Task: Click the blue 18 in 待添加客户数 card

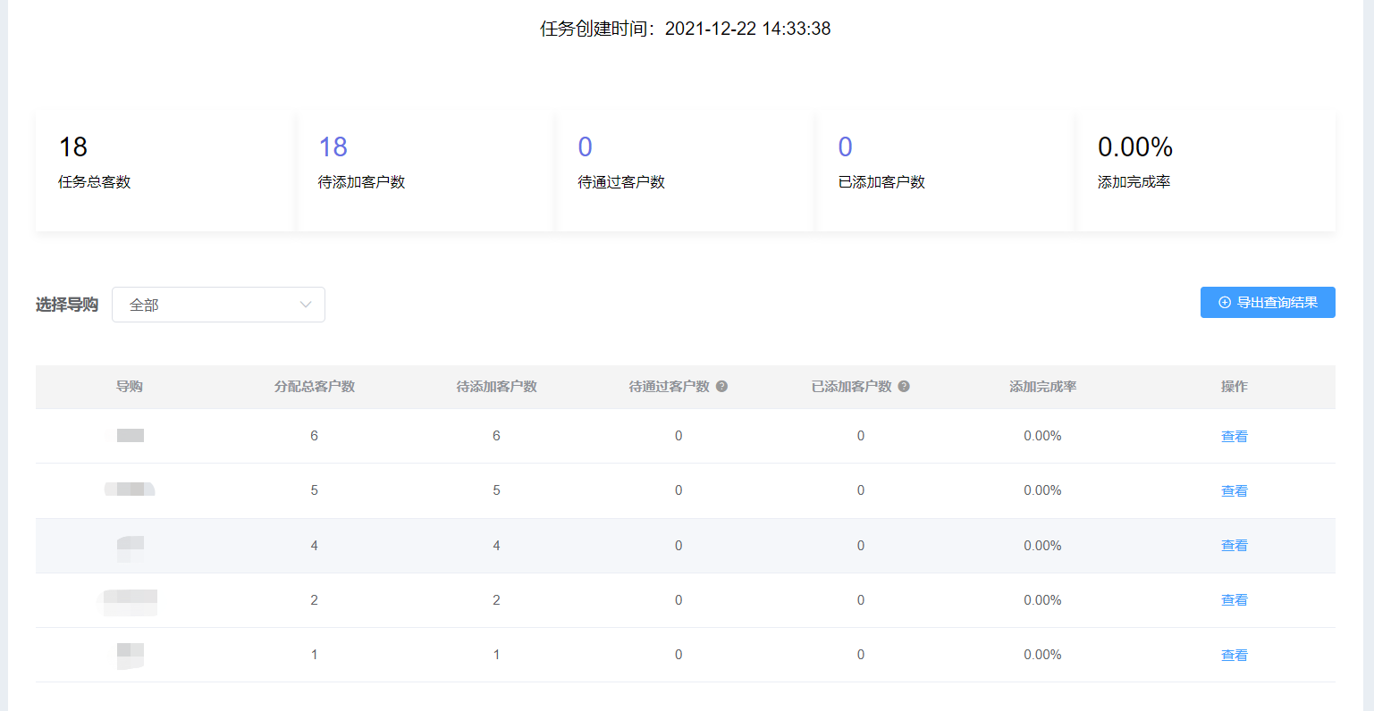Action: click(333, 147)
